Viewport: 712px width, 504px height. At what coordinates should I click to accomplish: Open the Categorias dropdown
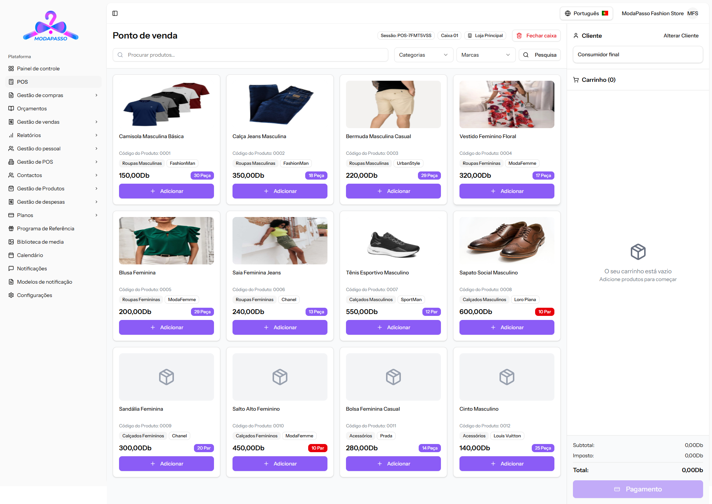coord(423,55)
